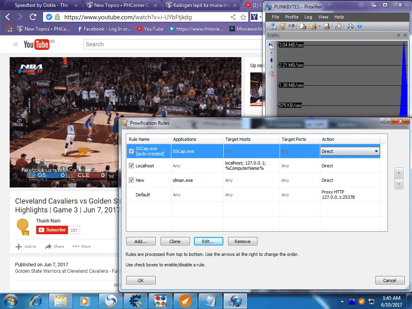Click the Proxy HTTP 127.0.0.1:25378 action cell
This screenshot has width=412, height=309.
coord(350,194)
